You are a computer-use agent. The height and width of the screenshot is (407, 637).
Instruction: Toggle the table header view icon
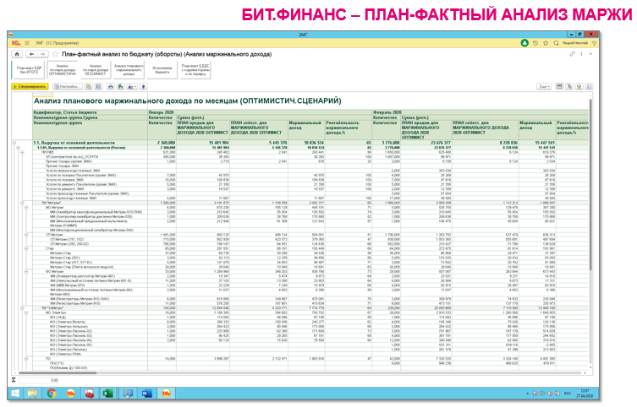[x=559, y=86]
